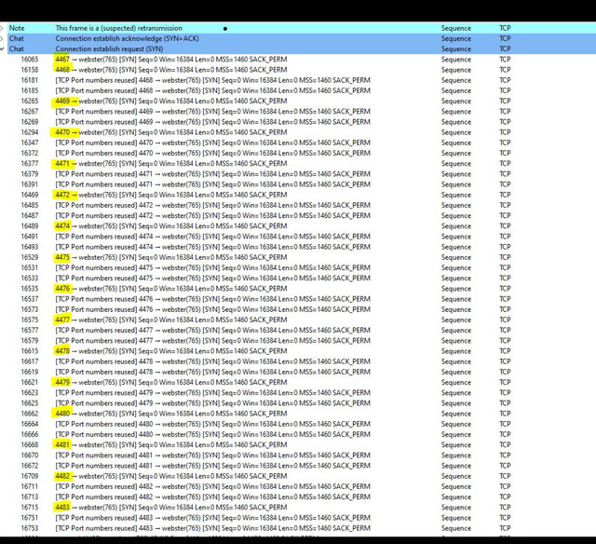Select the 'Connection establish acknowledge (SYN+ACK)' row
The height and width of the screenshot is (544, 596).
tap(298, 38)
